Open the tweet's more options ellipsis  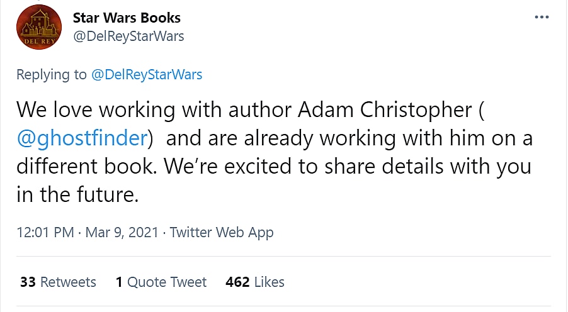tap(541, 17)
